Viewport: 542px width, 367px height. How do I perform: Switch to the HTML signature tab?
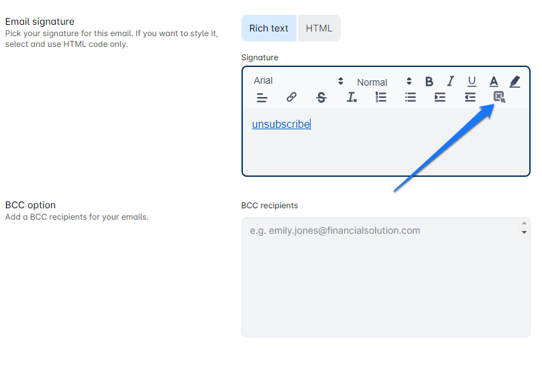(319, 28)
